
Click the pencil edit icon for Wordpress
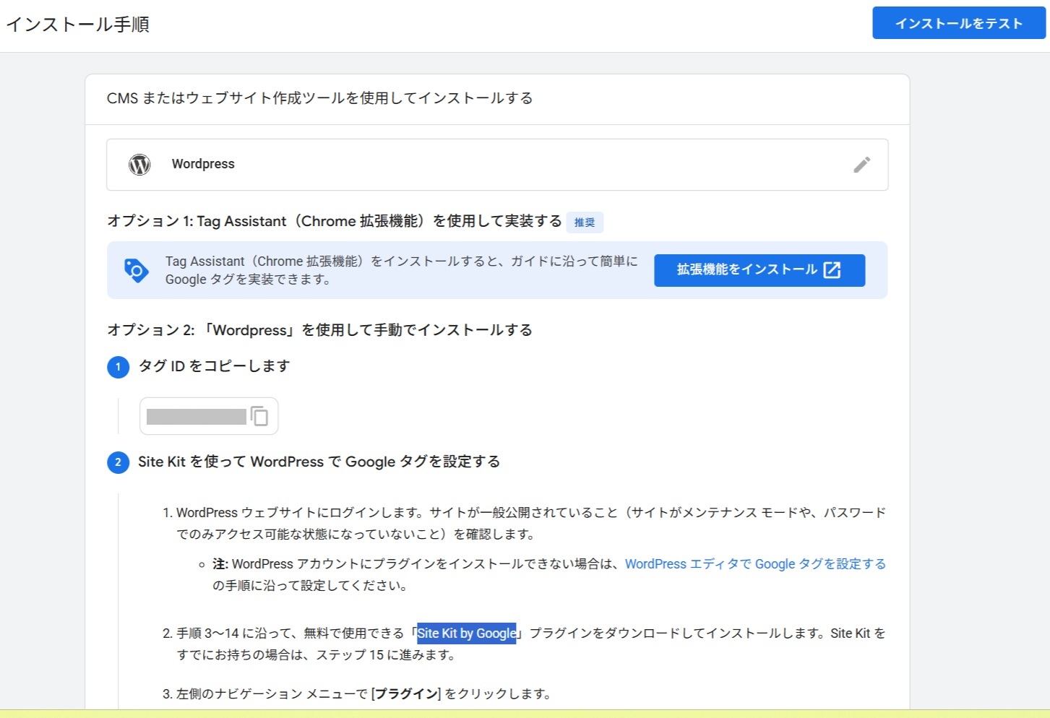tap(861, 165)
